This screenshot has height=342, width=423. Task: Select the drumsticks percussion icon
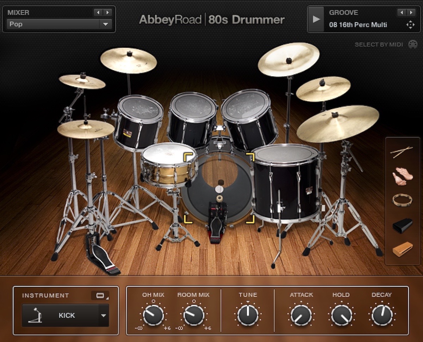tap(401, 152)
